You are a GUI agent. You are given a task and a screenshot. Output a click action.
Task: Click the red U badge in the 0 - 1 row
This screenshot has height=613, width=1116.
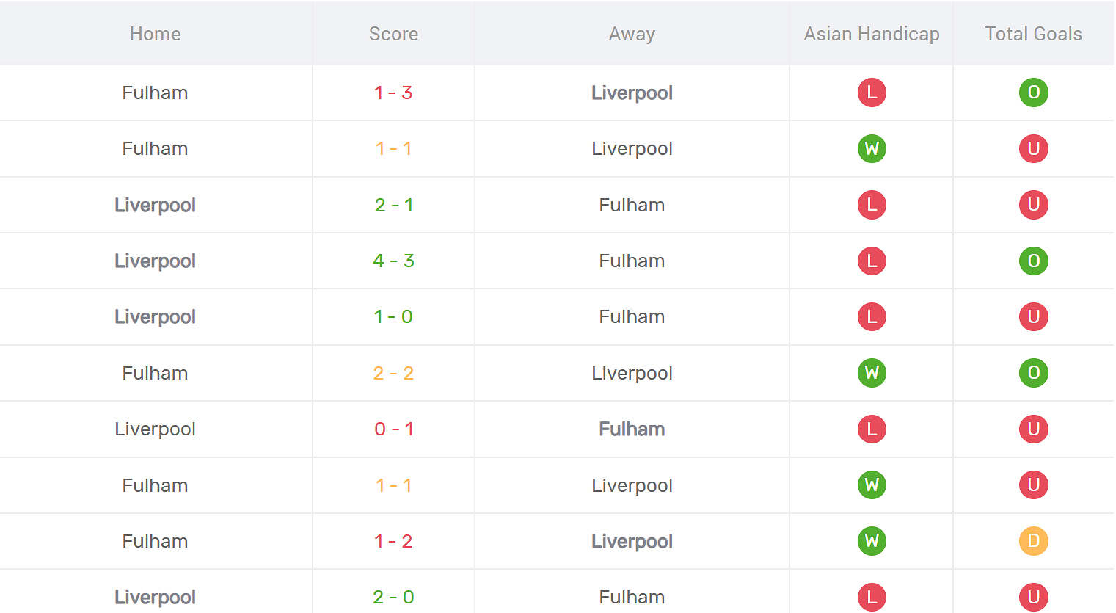[1033, 429]
